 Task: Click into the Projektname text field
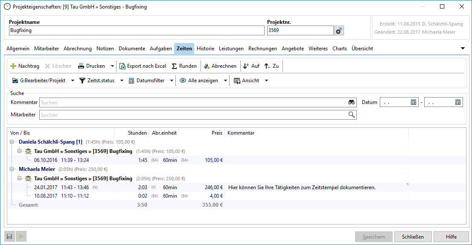coord(137,31)
